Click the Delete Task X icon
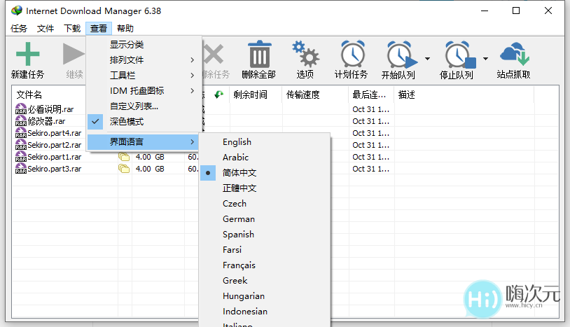570x327 pixels. click(214, 54)
